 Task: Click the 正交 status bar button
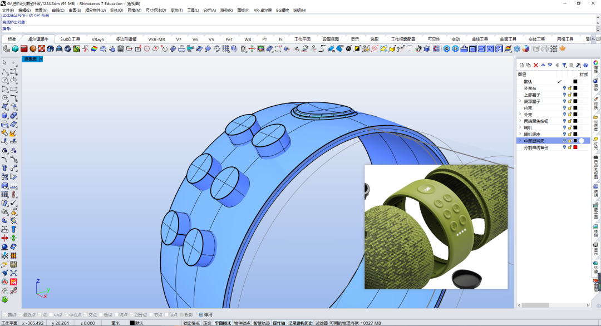(x=207, y=323)
